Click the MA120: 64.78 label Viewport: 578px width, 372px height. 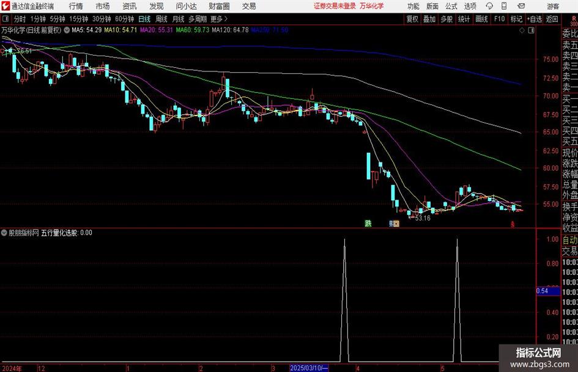(x=231, y=30)
